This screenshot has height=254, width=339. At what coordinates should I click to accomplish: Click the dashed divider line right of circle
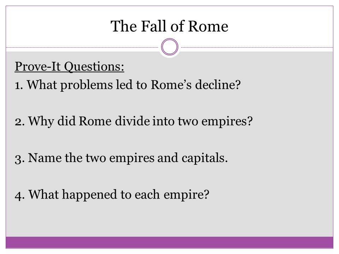[257, 47]
